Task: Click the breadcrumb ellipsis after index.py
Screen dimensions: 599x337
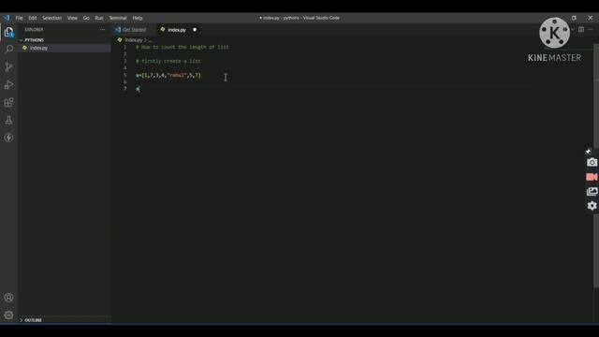Action: coord(150,40)
